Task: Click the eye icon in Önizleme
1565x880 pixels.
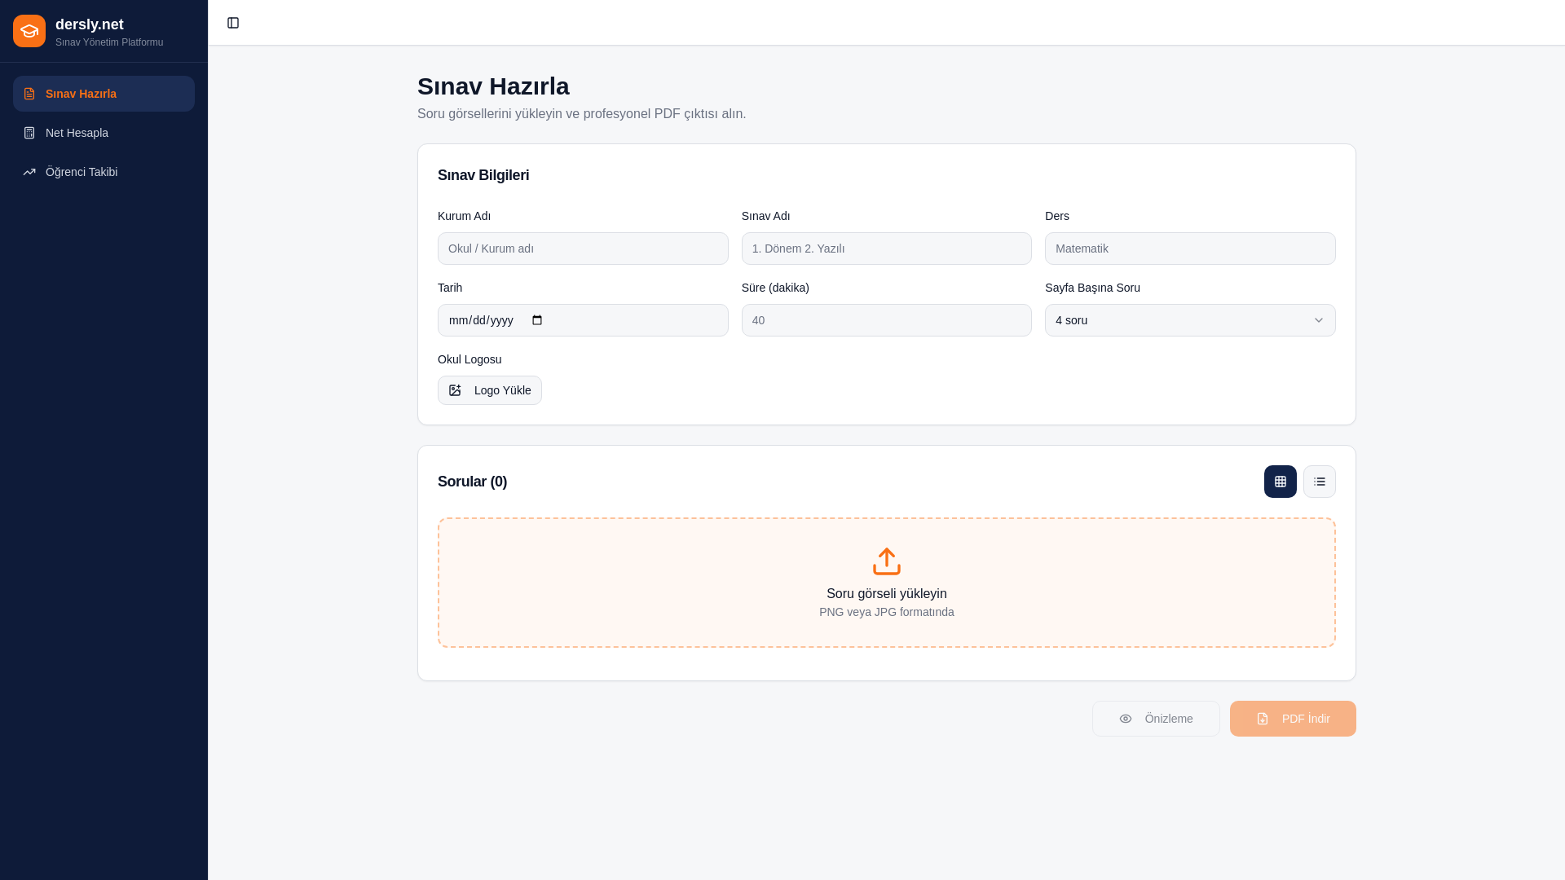Action: coord(1126,719)
